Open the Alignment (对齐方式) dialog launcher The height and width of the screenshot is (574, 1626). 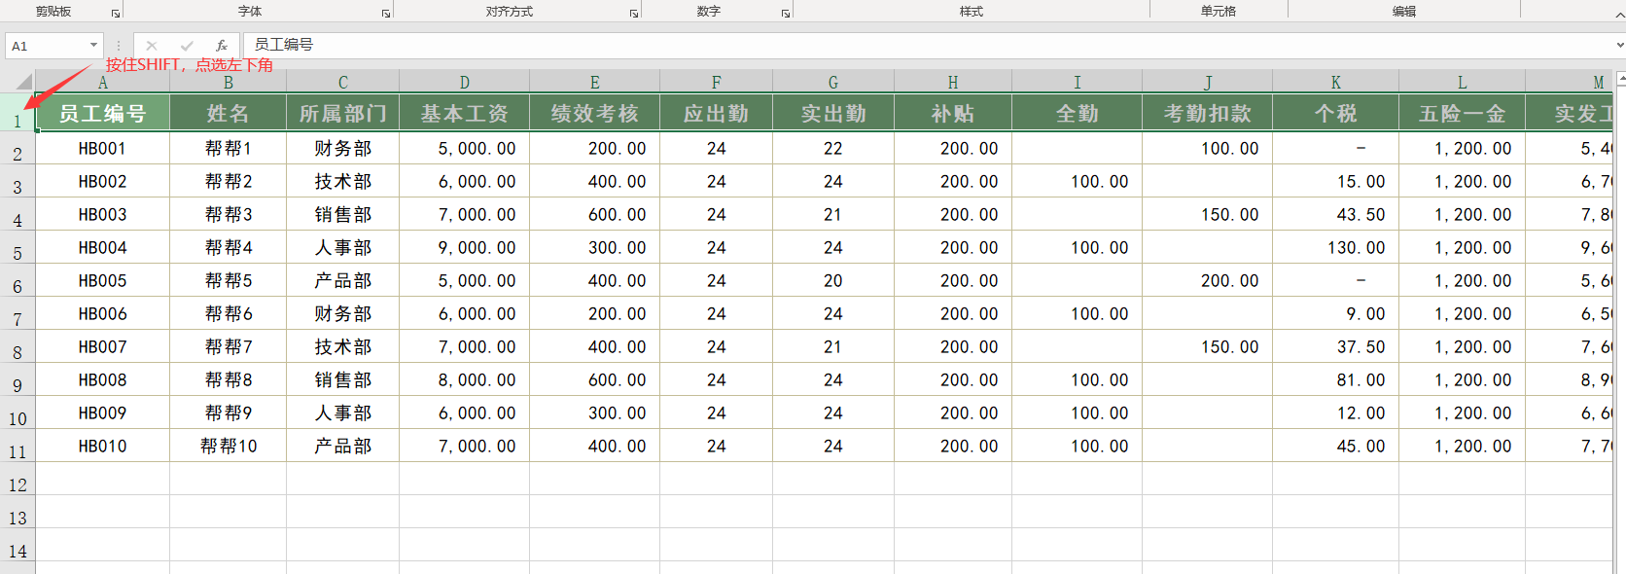point(634,14)
